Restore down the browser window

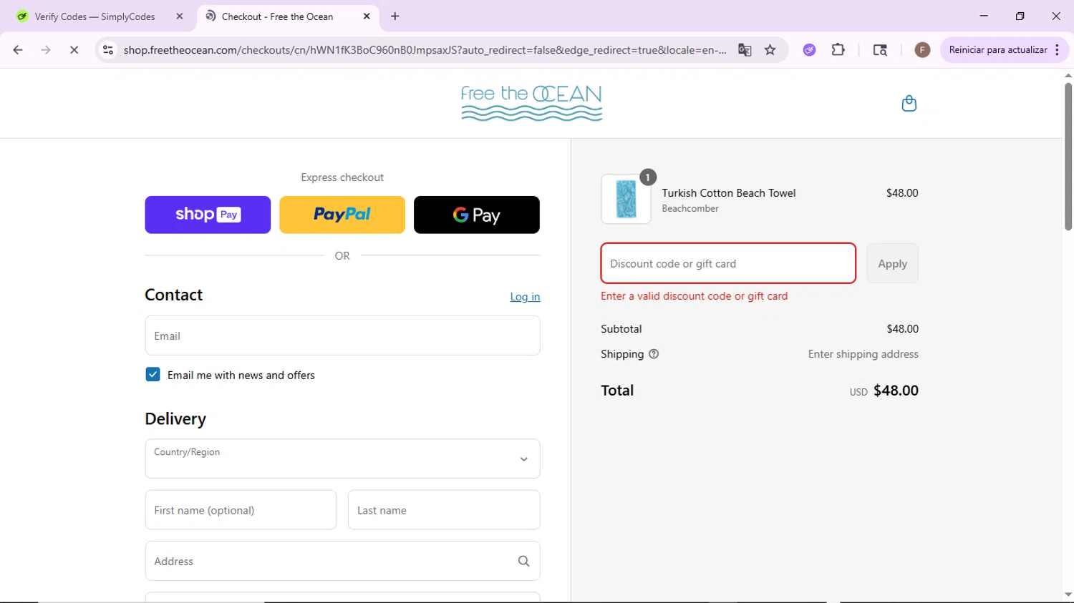(1020, 16)
